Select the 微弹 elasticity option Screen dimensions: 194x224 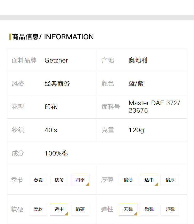tap(149, 209)
